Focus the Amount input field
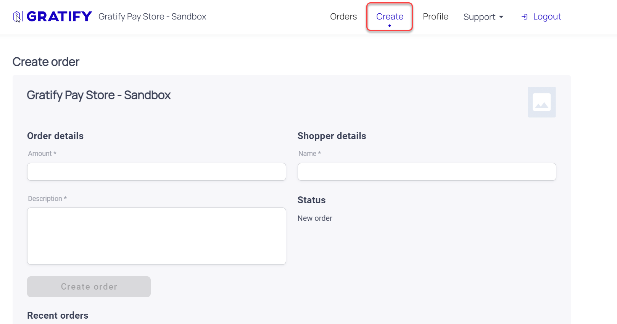 (x=156, y=172)
